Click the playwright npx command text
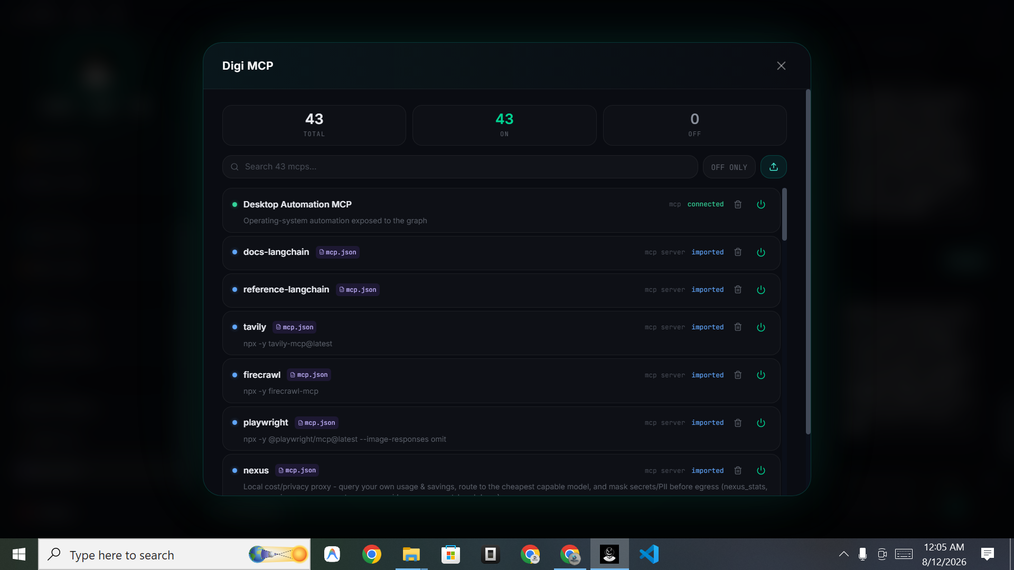The width and height of the screenshot is (1014, 570). point(345,439)
